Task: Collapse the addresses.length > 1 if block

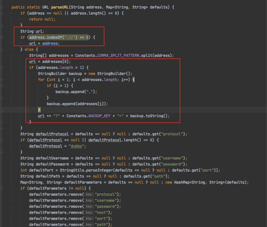Action: 1,68
